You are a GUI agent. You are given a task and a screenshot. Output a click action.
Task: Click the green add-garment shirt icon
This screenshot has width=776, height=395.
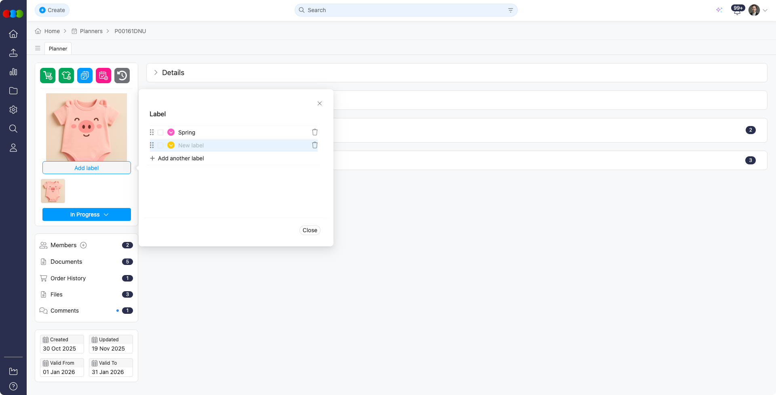click(66, 76)
